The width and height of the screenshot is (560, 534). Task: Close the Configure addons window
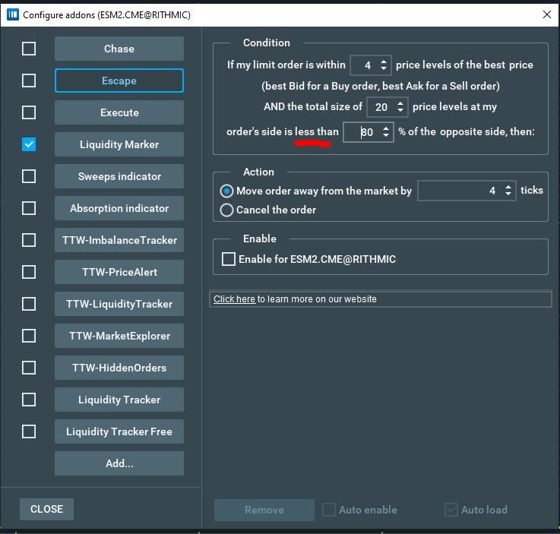click(x=546, y=14)
